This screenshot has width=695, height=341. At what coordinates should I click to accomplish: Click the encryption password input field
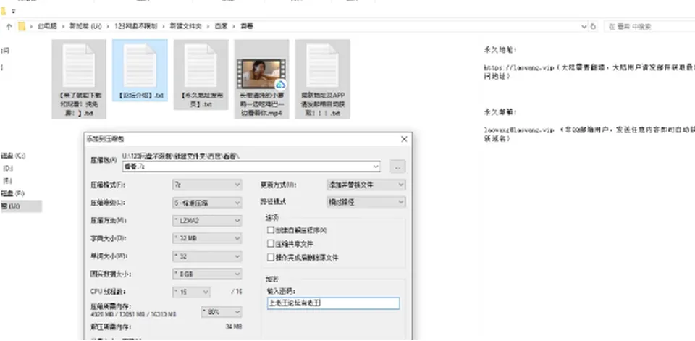point(333,303)
